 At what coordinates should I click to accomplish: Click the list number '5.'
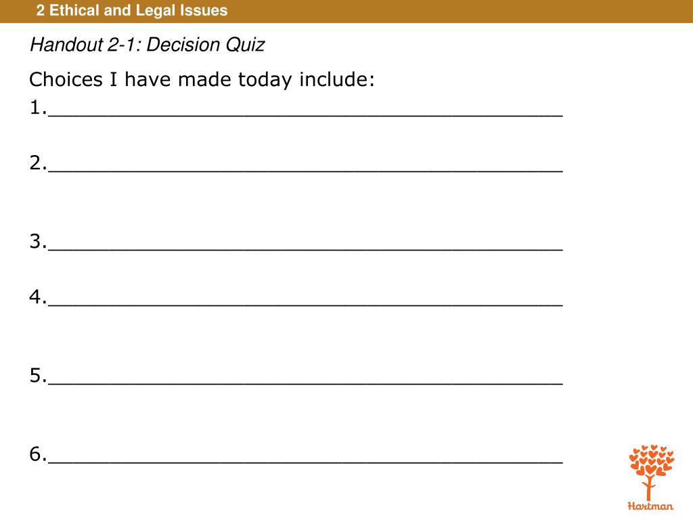click(x=38, y=375)
